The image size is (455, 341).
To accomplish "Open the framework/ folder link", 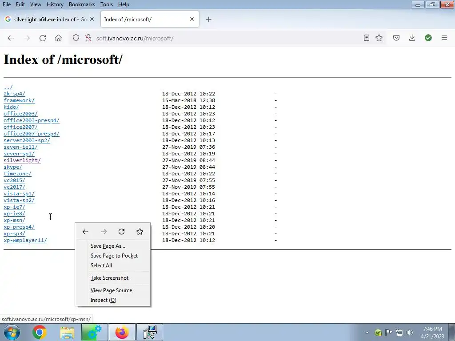I will click(x=19, y=100).
